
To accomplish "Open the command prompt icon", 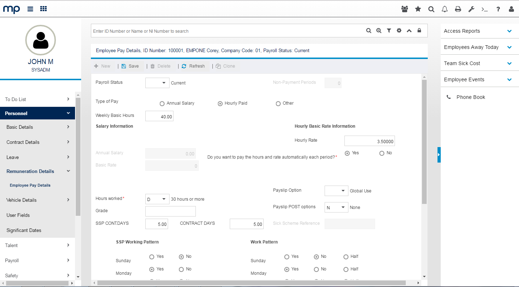I will [x=485, y=9].
